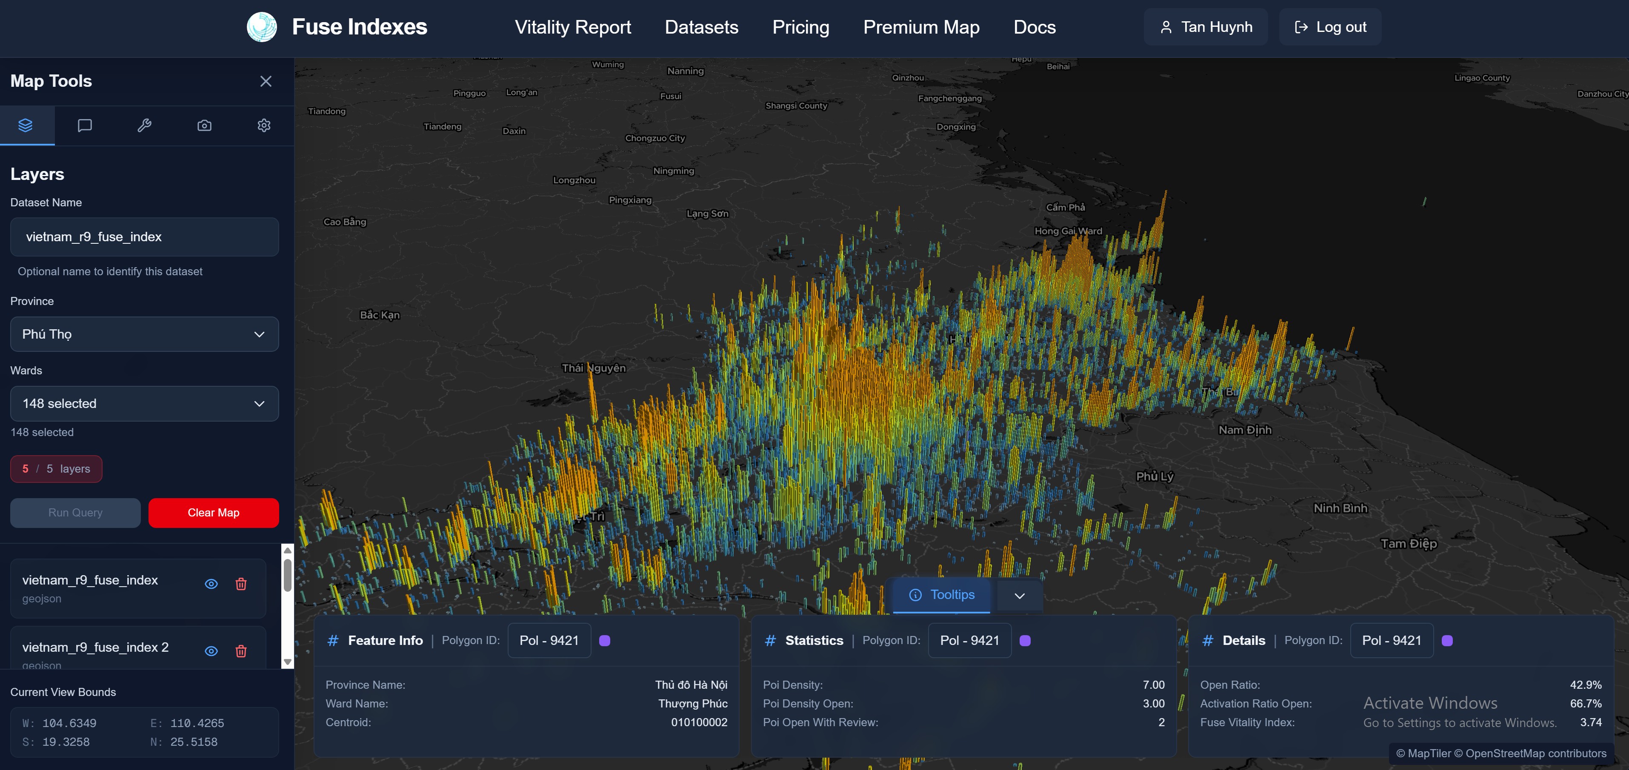This screenshot has width=1629, height=770.
Task: Click the Tooltips info icon
Action: tap(915, 595)
